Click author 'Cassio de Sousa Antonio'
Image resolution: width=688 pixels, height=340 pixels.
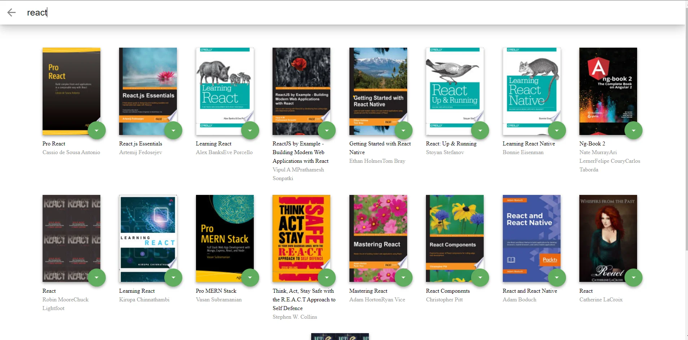pyautogui.click(x=71, y=152)
